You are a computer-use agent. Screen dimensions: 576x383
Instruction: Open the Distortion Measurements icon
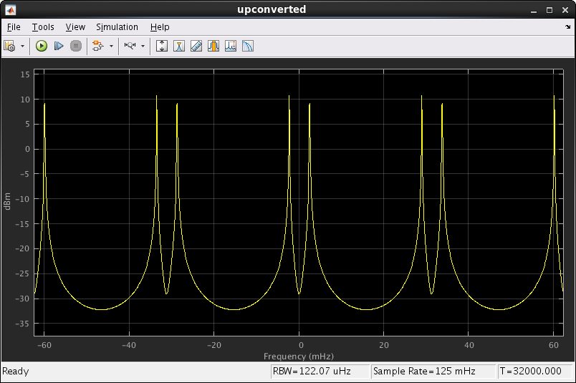click(231, 46)
